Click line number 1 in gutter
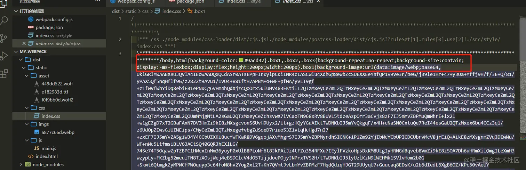Screen dimensions: 526x170 [120, 19]
